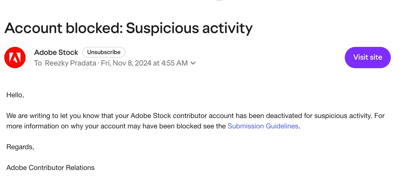Click the "To" label before the recipient
402x187 pixels.
[x=38, y=63]
